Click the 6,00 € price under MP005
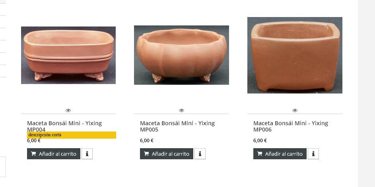This screenshot has height=187, width=375. click(147, 141)
